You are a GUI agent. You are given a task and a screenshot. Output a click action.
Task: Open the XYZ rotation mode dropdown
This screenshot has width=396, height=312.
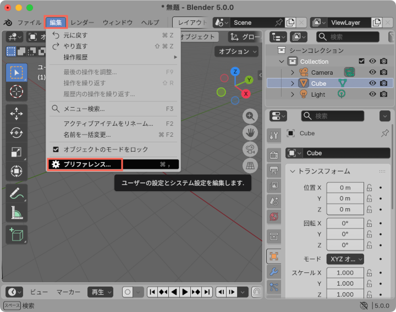tap(345, 259)
